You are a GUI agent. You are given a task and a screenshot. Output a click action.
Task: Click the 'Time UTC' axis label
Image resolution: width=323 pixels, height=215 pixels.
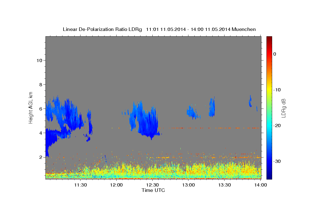point(153,190)
